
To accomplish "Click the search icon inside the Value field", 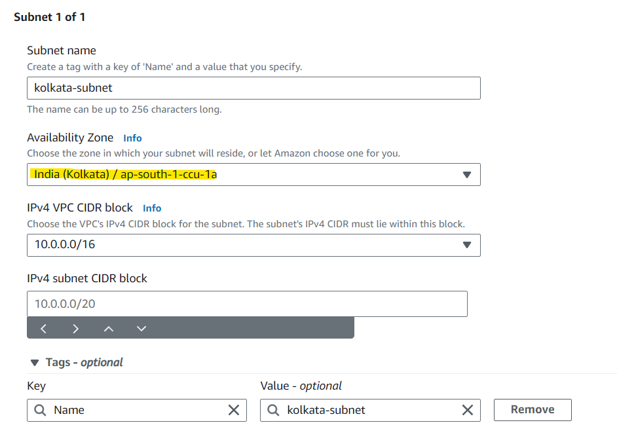I will point(274,410).
